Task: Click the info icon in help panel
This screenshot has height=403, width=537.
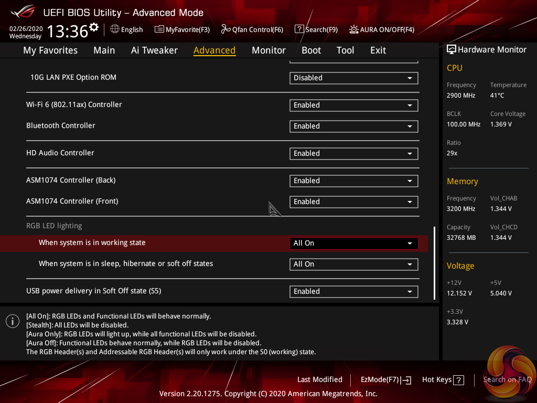Action: pyautogui.click(x=13, y=321)
